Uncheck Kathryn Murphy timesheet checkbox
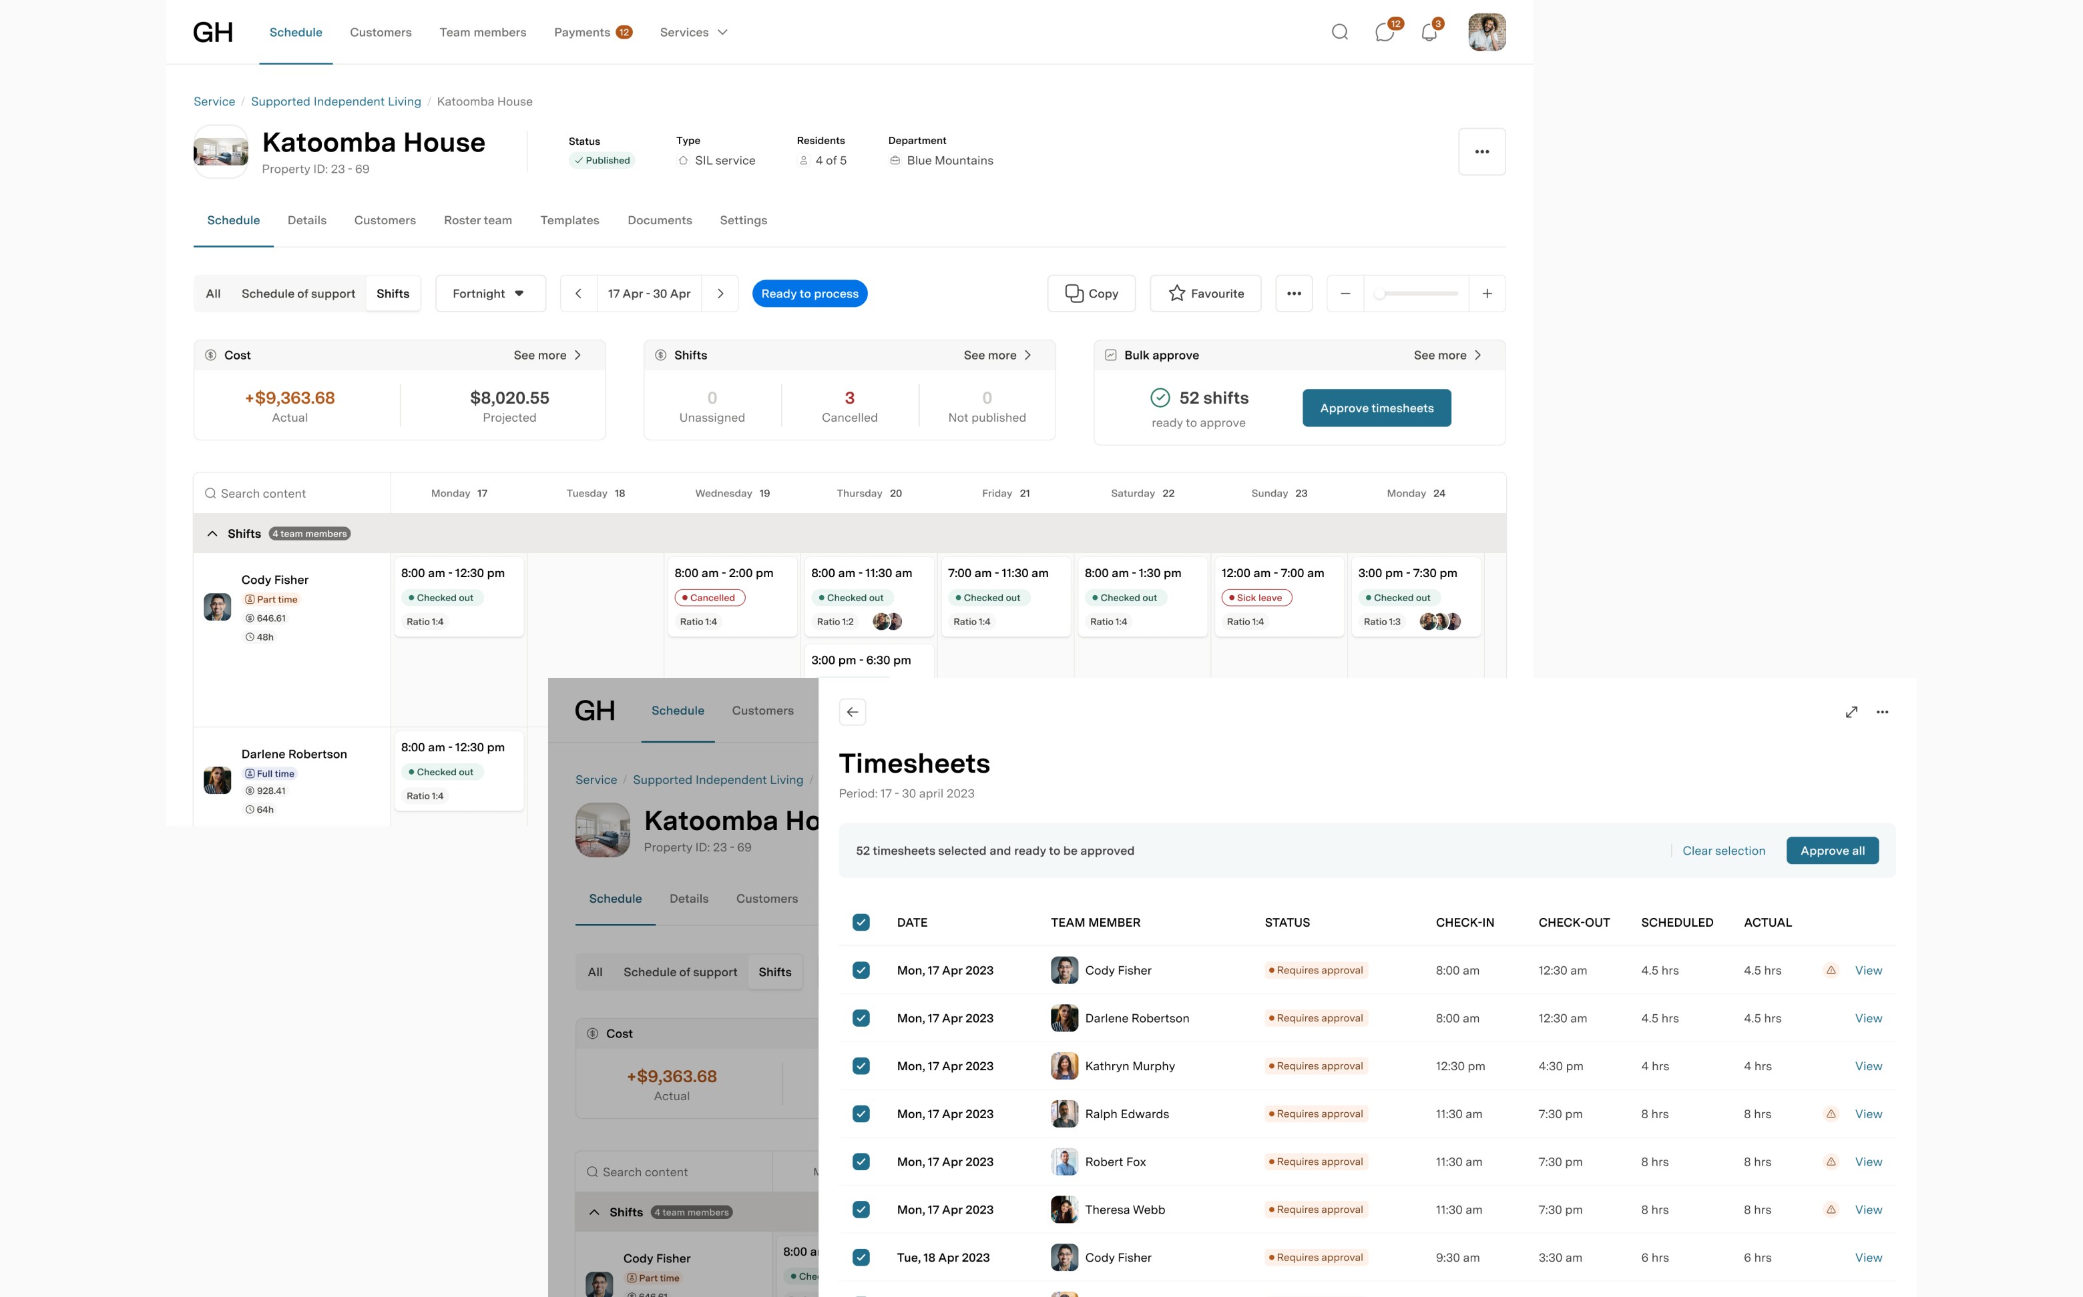 pyautogui.click(x=861, y=1065)
